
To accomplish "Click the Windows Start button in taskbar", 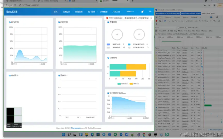I will click(64, 134).
